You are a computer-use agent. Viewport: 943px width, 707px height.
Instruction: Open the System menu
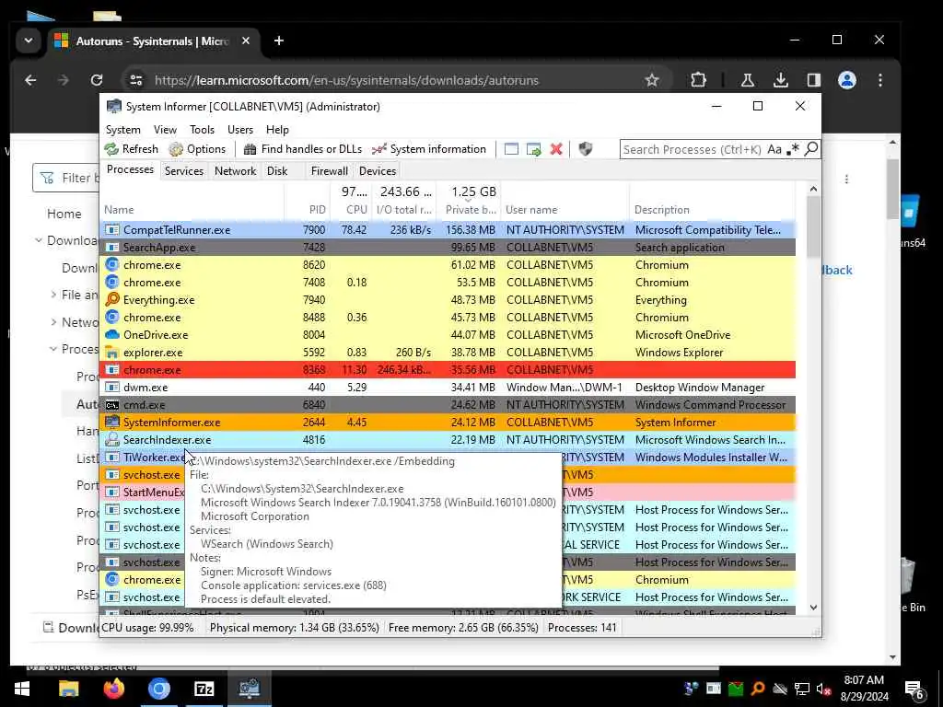click(123, 130)
